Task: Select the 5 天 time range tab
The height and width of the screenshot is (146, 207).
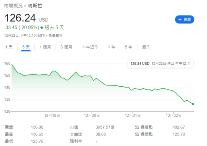Action: pos(26,47)
